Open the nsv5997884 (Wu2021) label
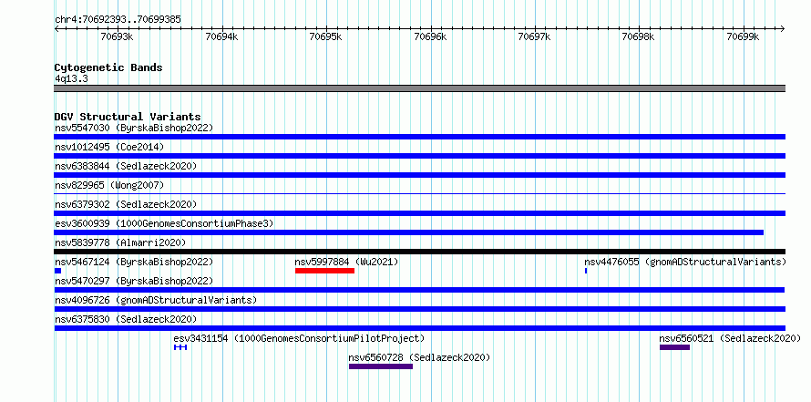 [346, 262]
